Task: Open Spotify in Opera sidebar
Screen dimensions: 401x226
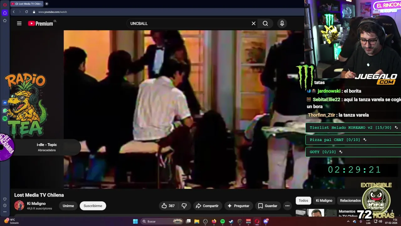Action: click(x=5, y=119)
